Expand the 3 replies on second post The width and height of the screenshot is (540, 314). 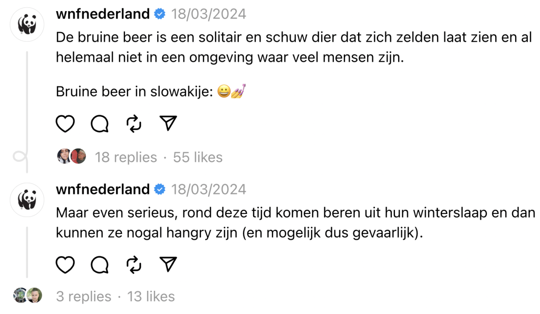83,297
